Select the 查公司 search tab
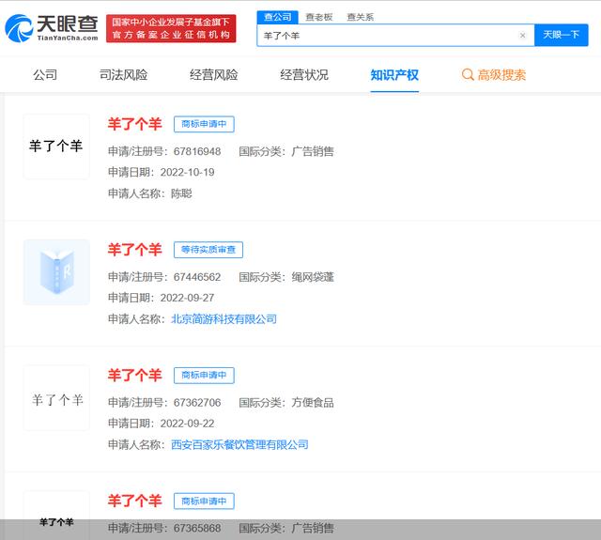The width and height of the screenshot is (601, 540). coord(278,17)
